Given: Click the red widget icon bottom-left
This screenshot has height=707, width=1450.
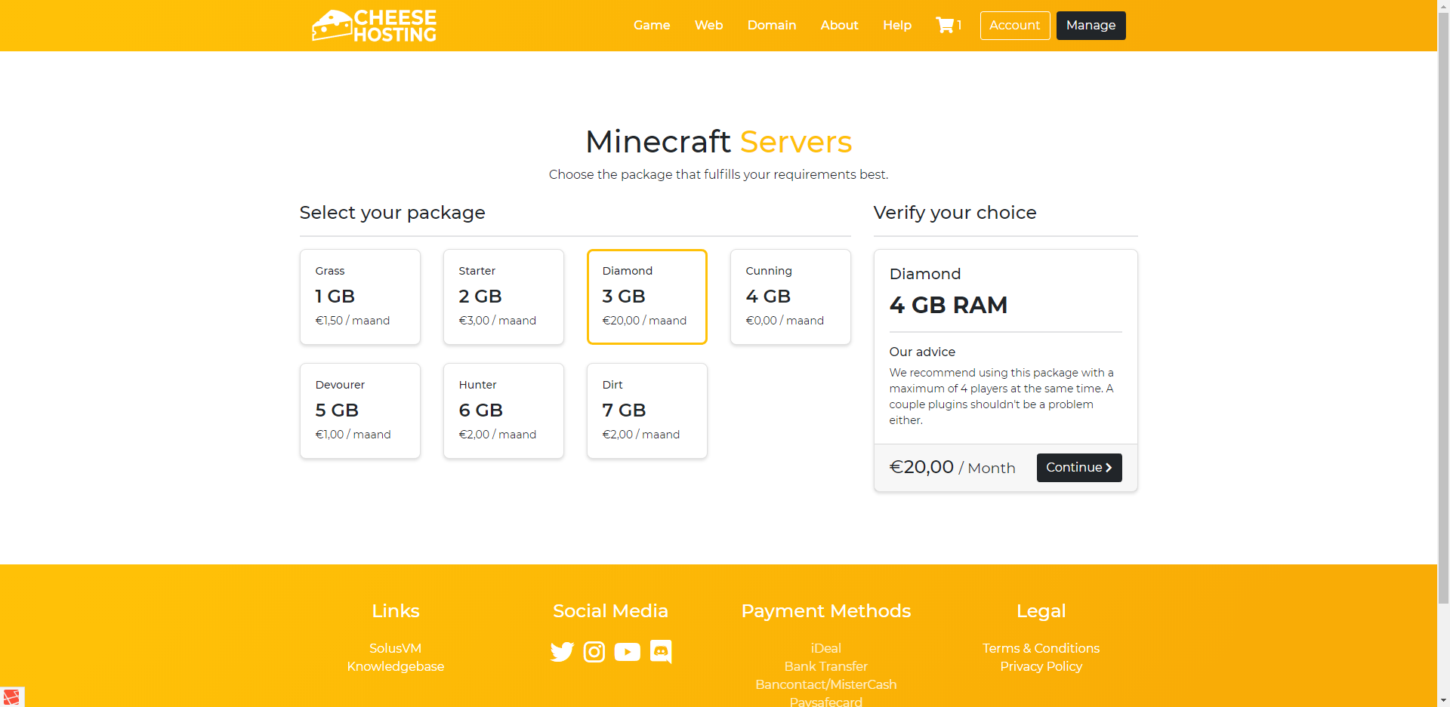Looking at the screenshot, I should pyautogui.click(x=11, y=696).
